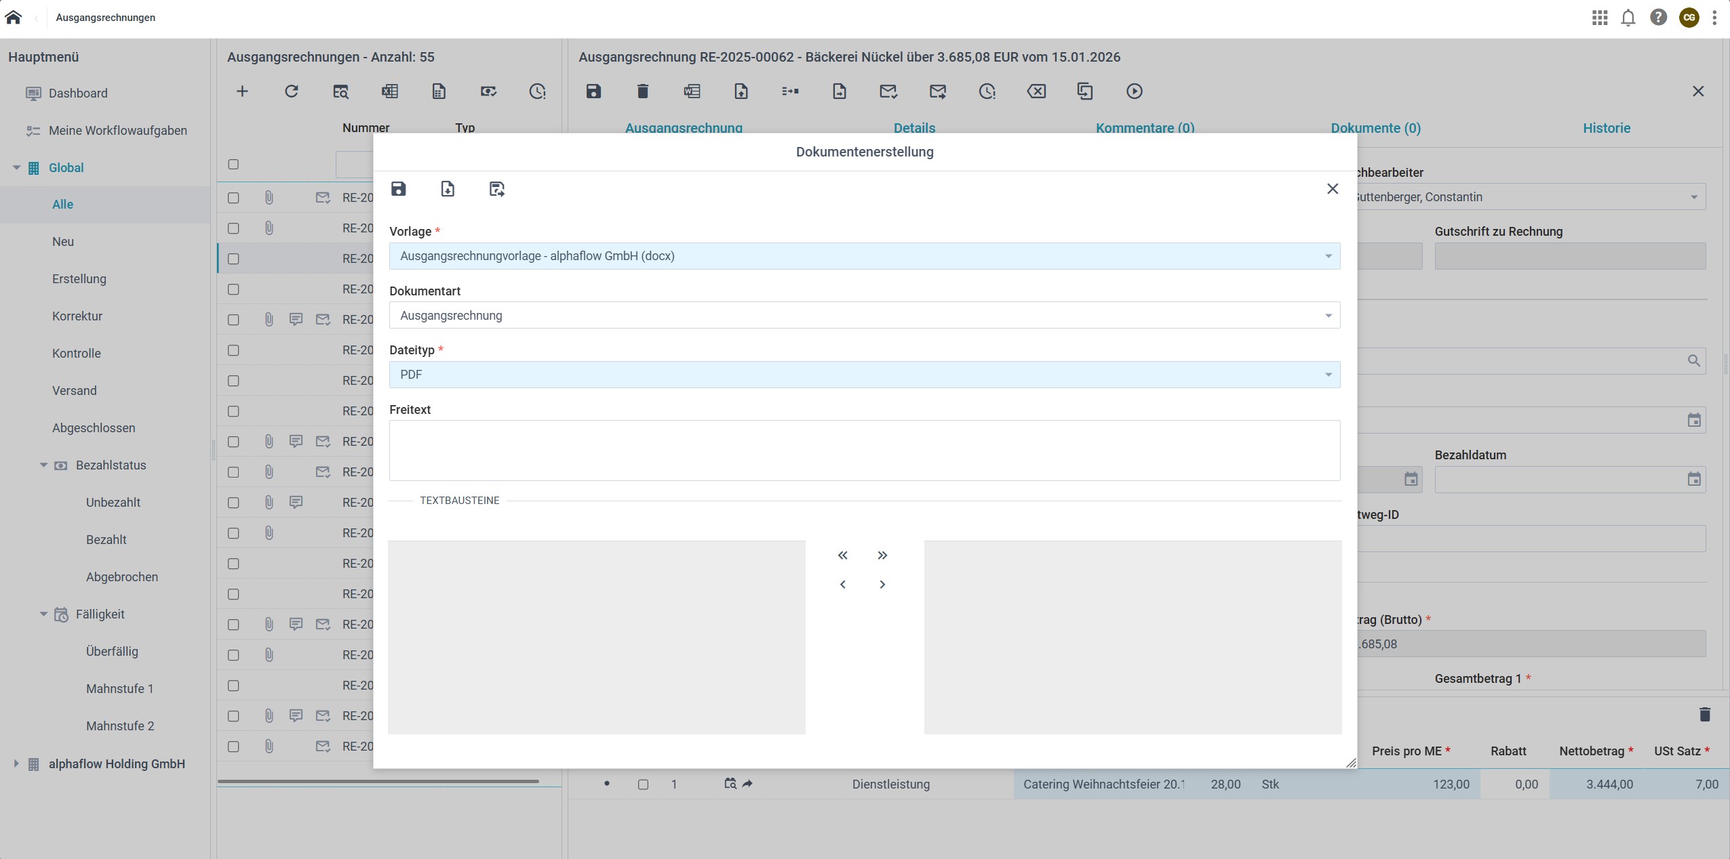Image resolution: width=1730 pixels, height=859 pixels.
Task: Click the single right chevron in Textbausteine
Action: [882, 585]
